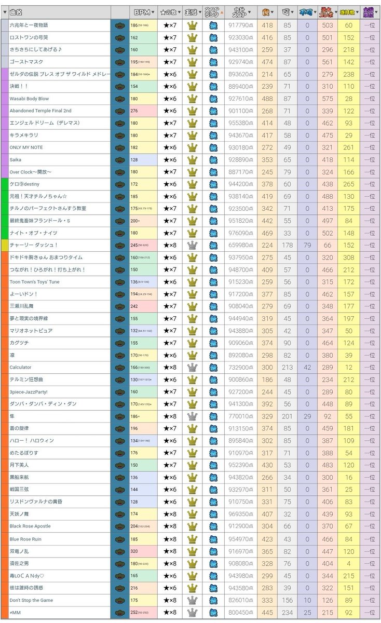Open the 曲名 column sort arrow
The width and height of the screenshot is (381, 623).
point(4,12)
